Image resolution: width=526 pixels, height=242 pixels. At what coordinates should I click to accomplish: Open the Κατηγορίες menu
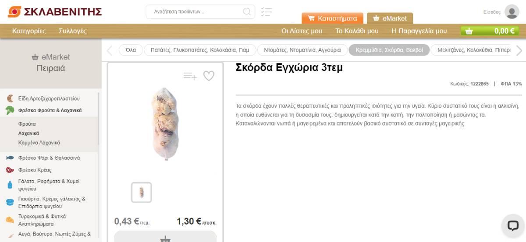pyautogui.click(x=29, y=31)
